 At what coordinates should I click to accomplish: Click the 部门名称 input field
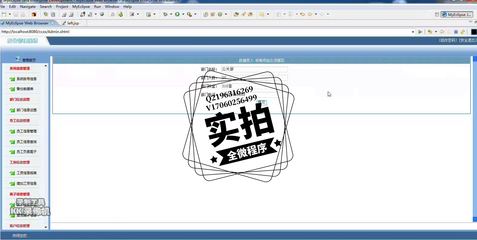click(254, 69)
